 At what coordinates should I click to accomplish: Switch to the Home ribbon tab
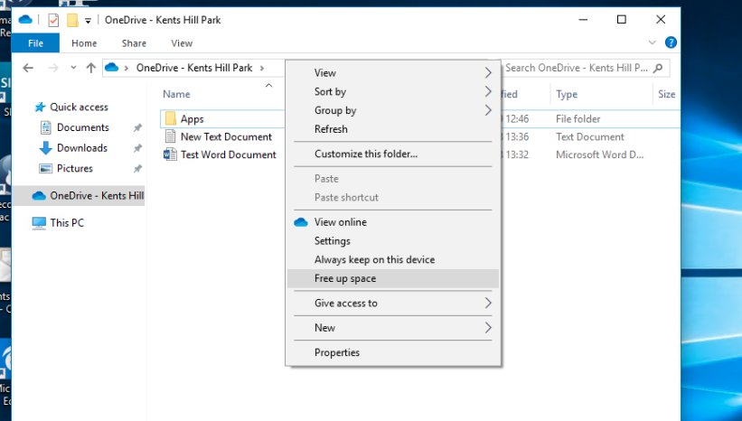pos(84,43)
